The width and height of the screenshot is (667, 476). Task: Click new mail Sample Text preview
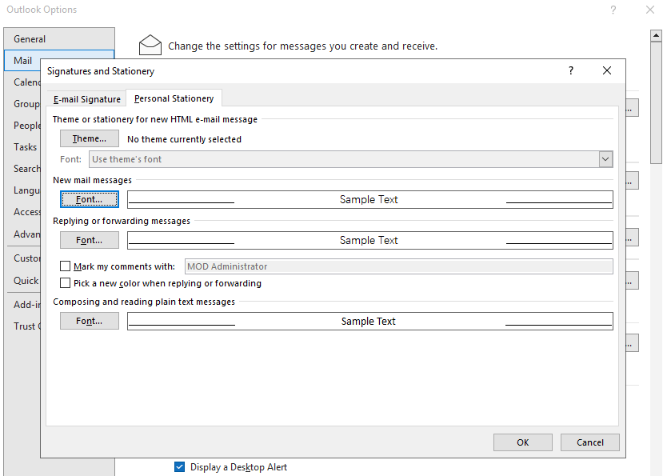370,199
